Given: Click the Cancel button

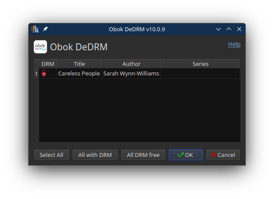Looking at the screenshot, I should (x=223, y=155).
